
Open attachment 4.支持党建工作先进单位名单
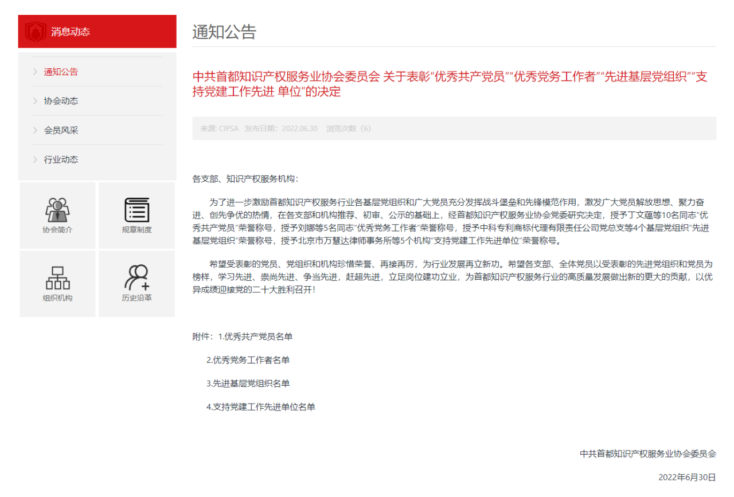tap(260, 408)
